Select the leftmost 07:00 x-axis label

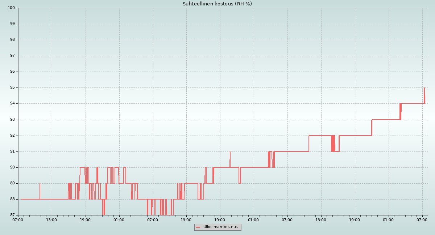pos(18,220)
